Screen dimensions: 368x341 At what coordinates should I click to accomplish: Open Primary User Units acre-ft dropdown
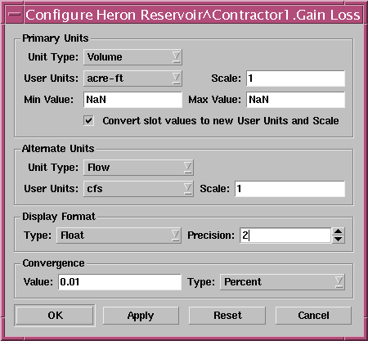click(132, 79)
